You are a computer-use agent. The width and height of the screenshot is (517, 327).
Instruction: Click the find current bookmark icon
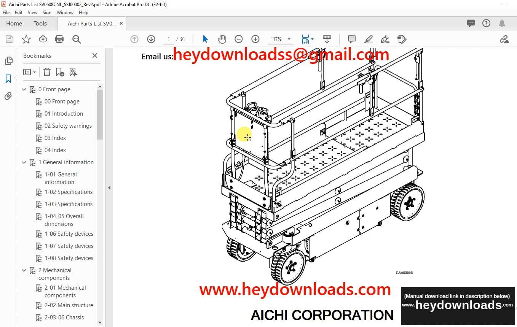(73, 72)
